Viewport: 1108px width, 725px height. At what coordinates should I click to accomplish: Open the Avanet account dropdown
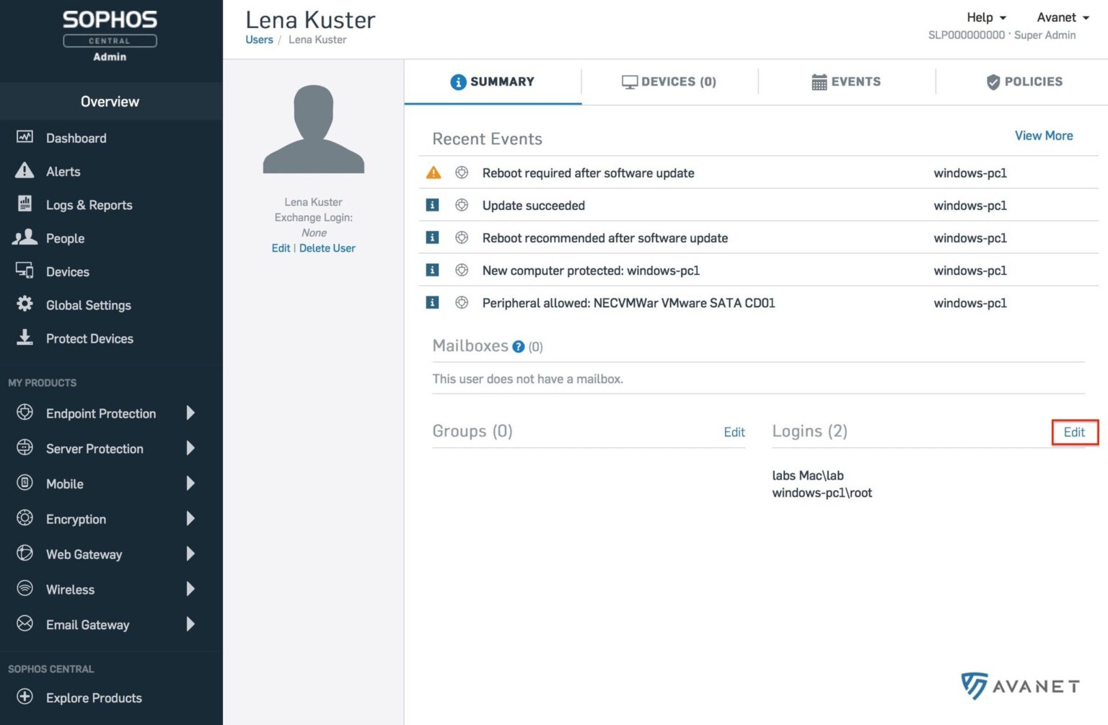(1062, 17)
